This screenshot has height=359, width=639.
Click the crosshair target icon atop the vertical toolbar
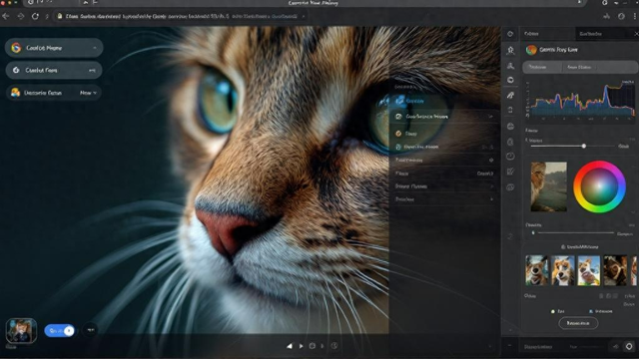coord(510,34)
